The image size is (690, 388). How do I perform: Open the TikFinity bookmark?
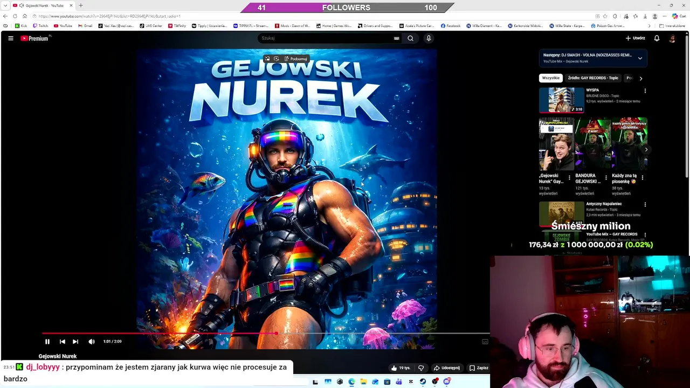coord(177,26)
